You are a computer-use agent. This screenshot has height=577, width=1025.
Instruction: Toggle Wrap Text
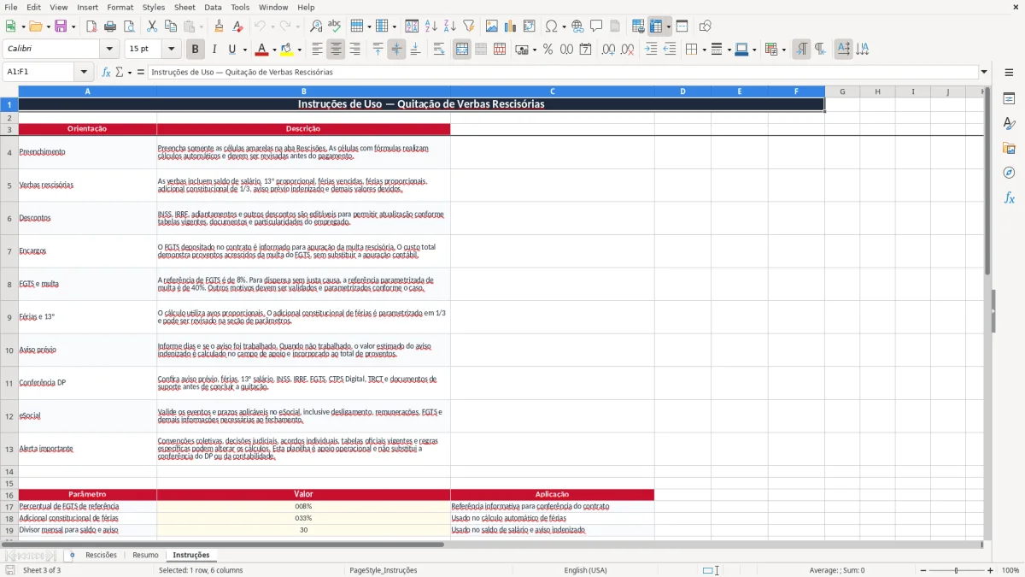439,50
